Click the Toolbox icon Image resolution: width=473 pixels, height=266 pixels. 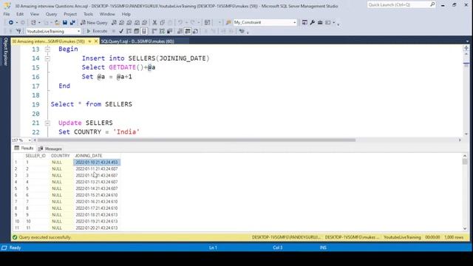click(320, 23)
